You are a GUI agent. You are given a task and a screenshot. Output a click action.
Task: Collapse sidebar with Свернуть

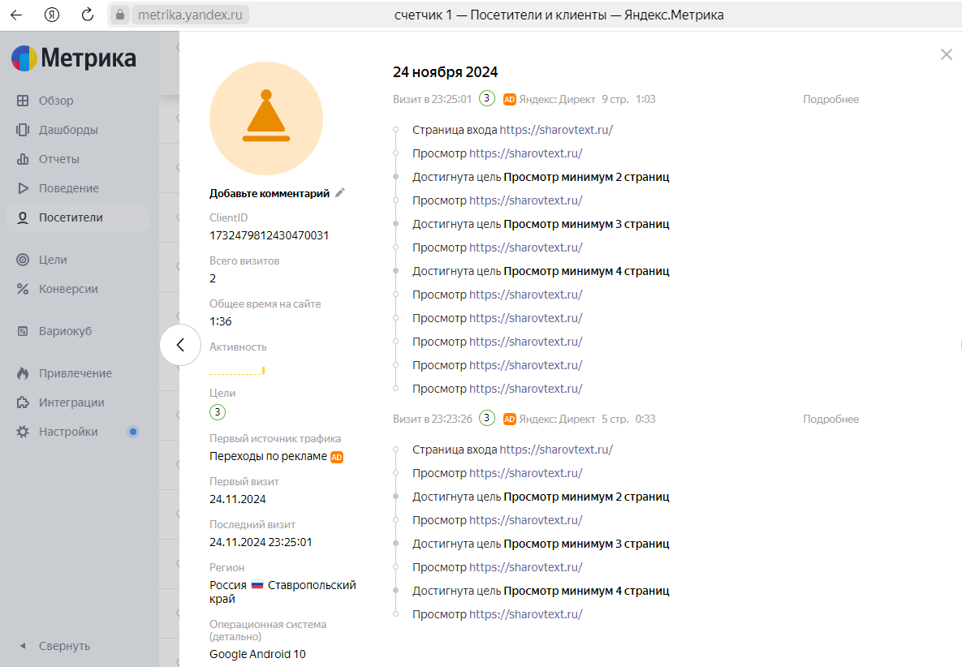click(x=64, y=646)
